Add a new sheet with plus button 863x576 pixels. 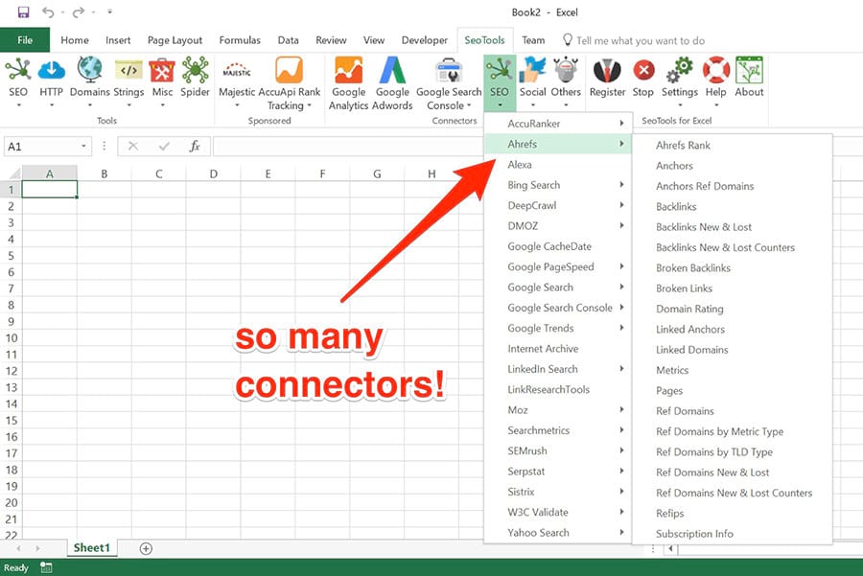146,548
